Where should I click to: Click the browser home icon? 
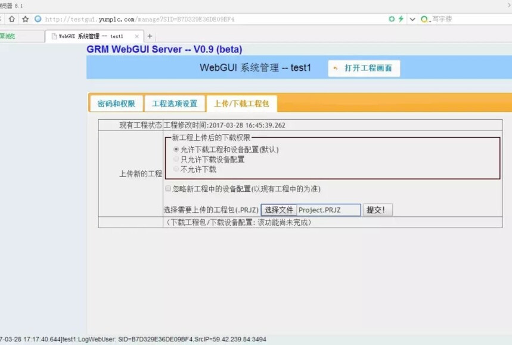(x=12, y=19)
